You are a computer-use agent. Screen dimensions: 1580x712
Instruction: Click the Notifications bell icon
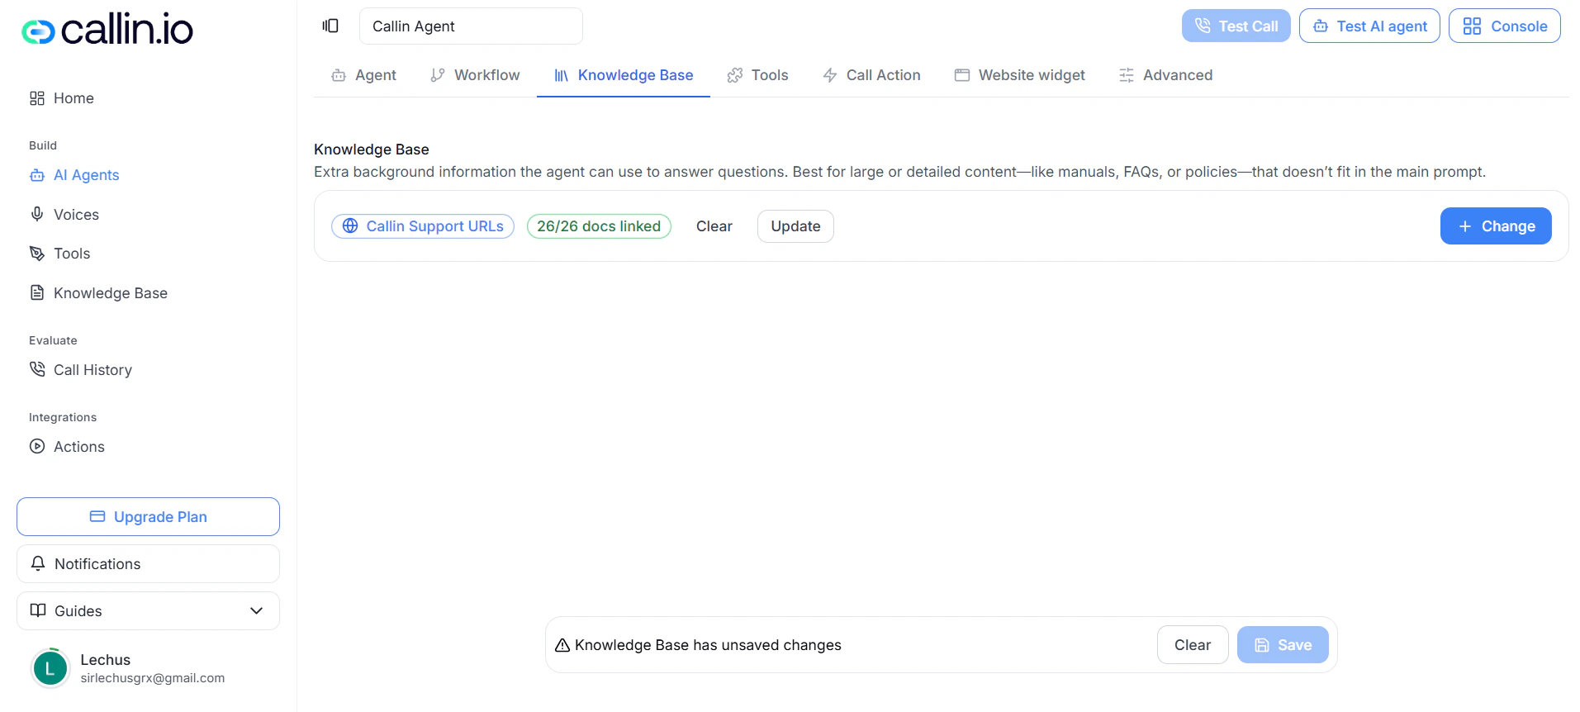click(x=38, y=563)
